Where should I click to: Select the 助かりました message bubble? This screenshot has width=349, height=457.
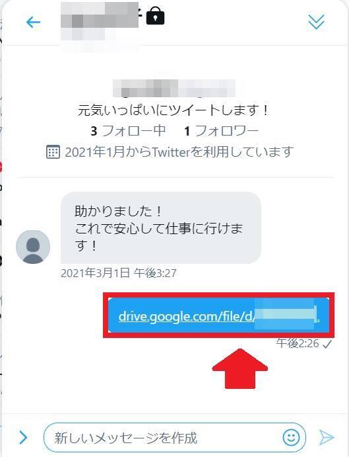click(x=161, y=228)
